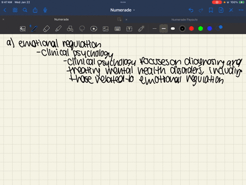Select the zoom window tool
Image resolution: width=246 pixels, height=185 pixels.
[x=23, y=29]
